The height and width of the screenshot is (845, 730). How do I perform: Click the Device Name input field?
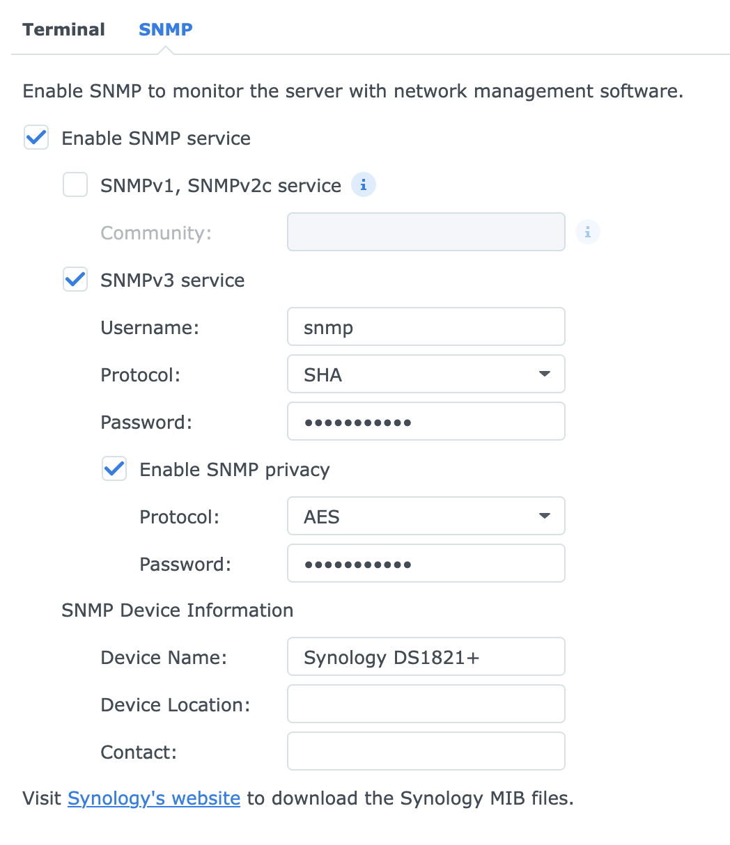(x=426, y=657)
